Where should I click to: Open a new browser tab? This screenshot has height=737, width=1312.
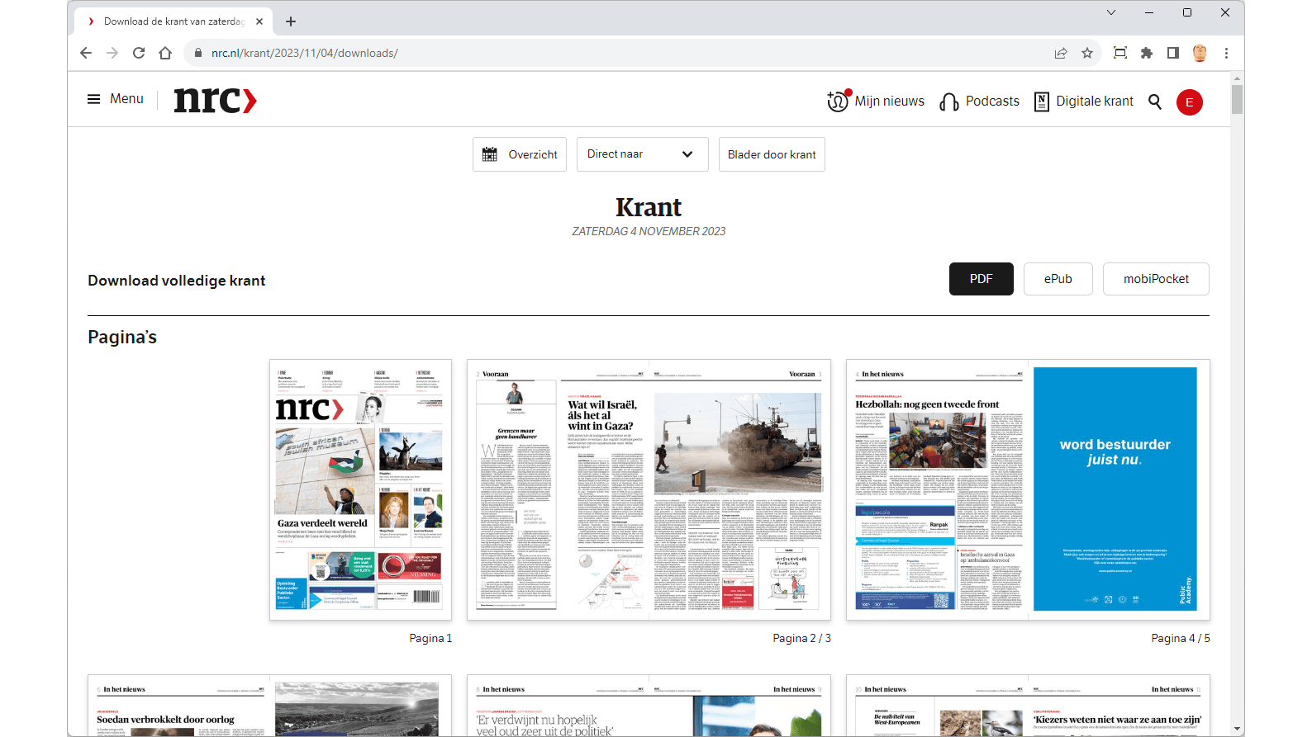pos(291,21)
